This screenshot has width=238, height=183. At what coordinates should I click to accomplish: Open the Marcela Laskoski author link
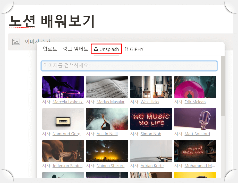(x=68, y=102)
